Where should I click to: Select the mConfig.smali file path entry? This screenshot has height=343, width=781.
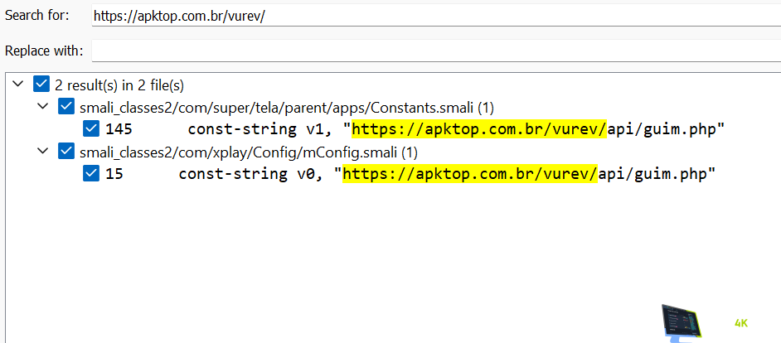(249, 152)
